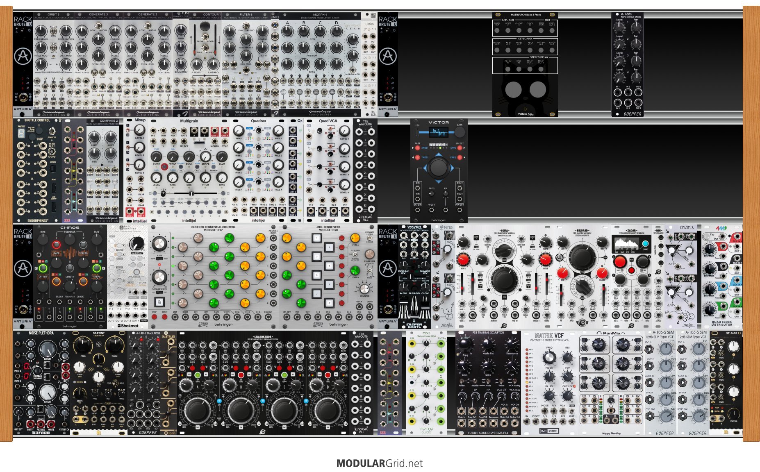Click the Tiptop Audio logo on MISO
This screenshot has height=472, width=760.
[426, 430]
